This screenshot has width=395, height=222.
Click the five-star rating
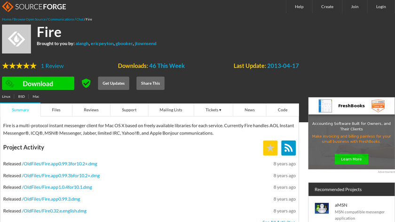click(19, 66)
